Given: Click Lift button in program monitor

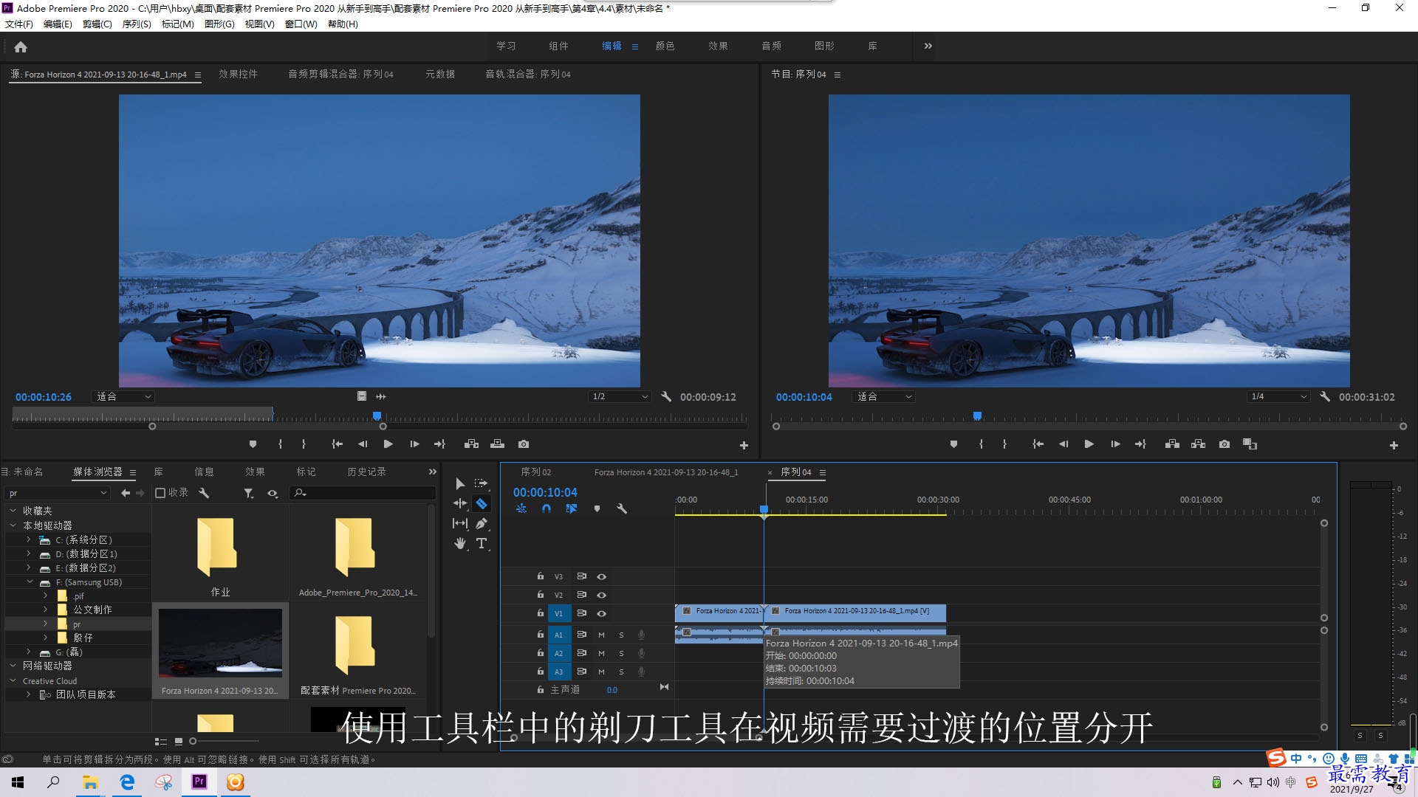Looking at the screenshot, I should click(1172, 444).
